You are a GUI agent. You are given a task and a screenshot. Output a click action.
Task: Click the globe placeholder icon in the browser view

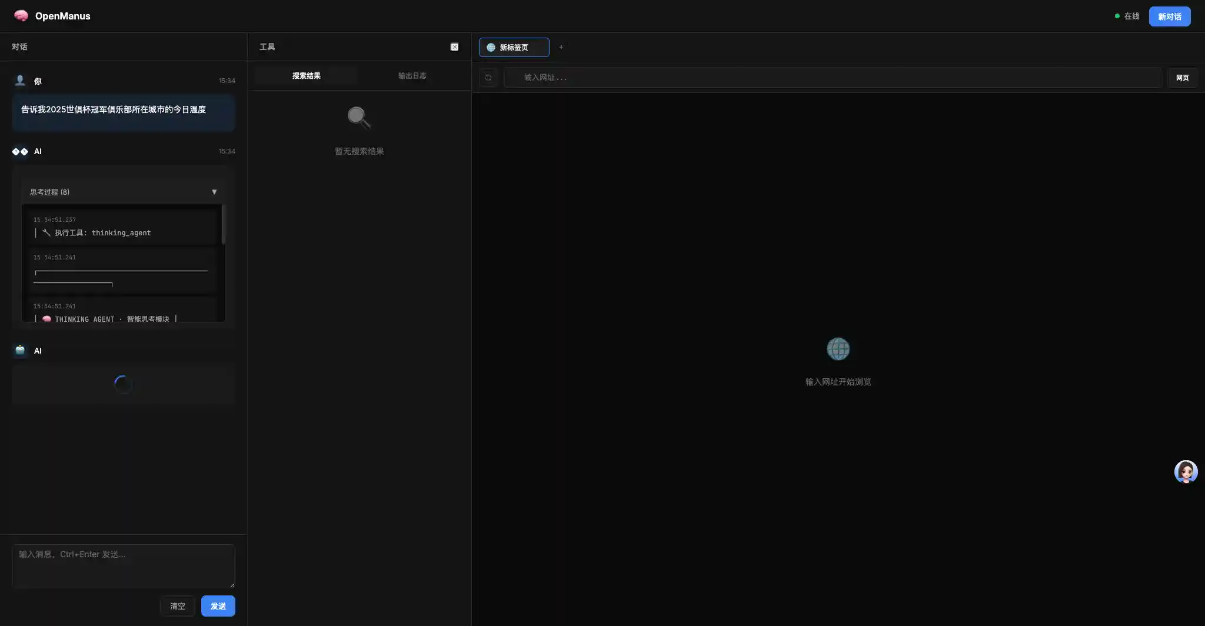[x=838, y=348]
